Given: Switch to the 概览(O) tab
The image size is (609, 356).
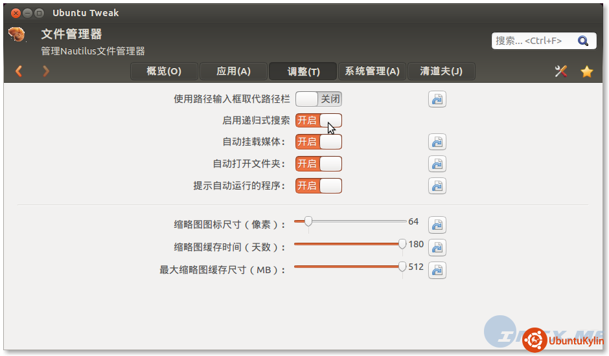Looking at the screenshot, I should [164, 71].
